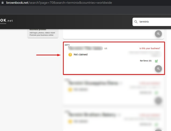Click the yellow status icon in the listing directly below 2073
Screen dimensions: 171x131
70,90
